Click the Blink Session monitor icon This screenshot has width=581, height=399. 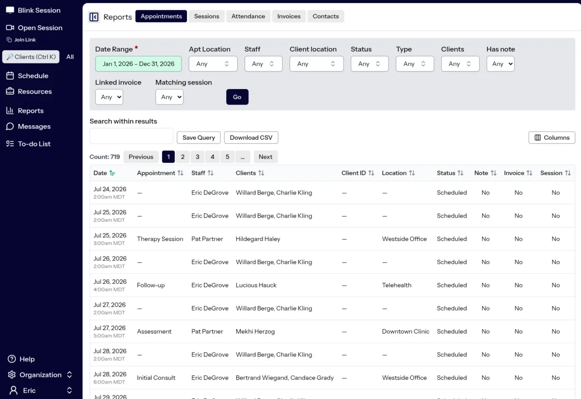click(x=10, y=10)
